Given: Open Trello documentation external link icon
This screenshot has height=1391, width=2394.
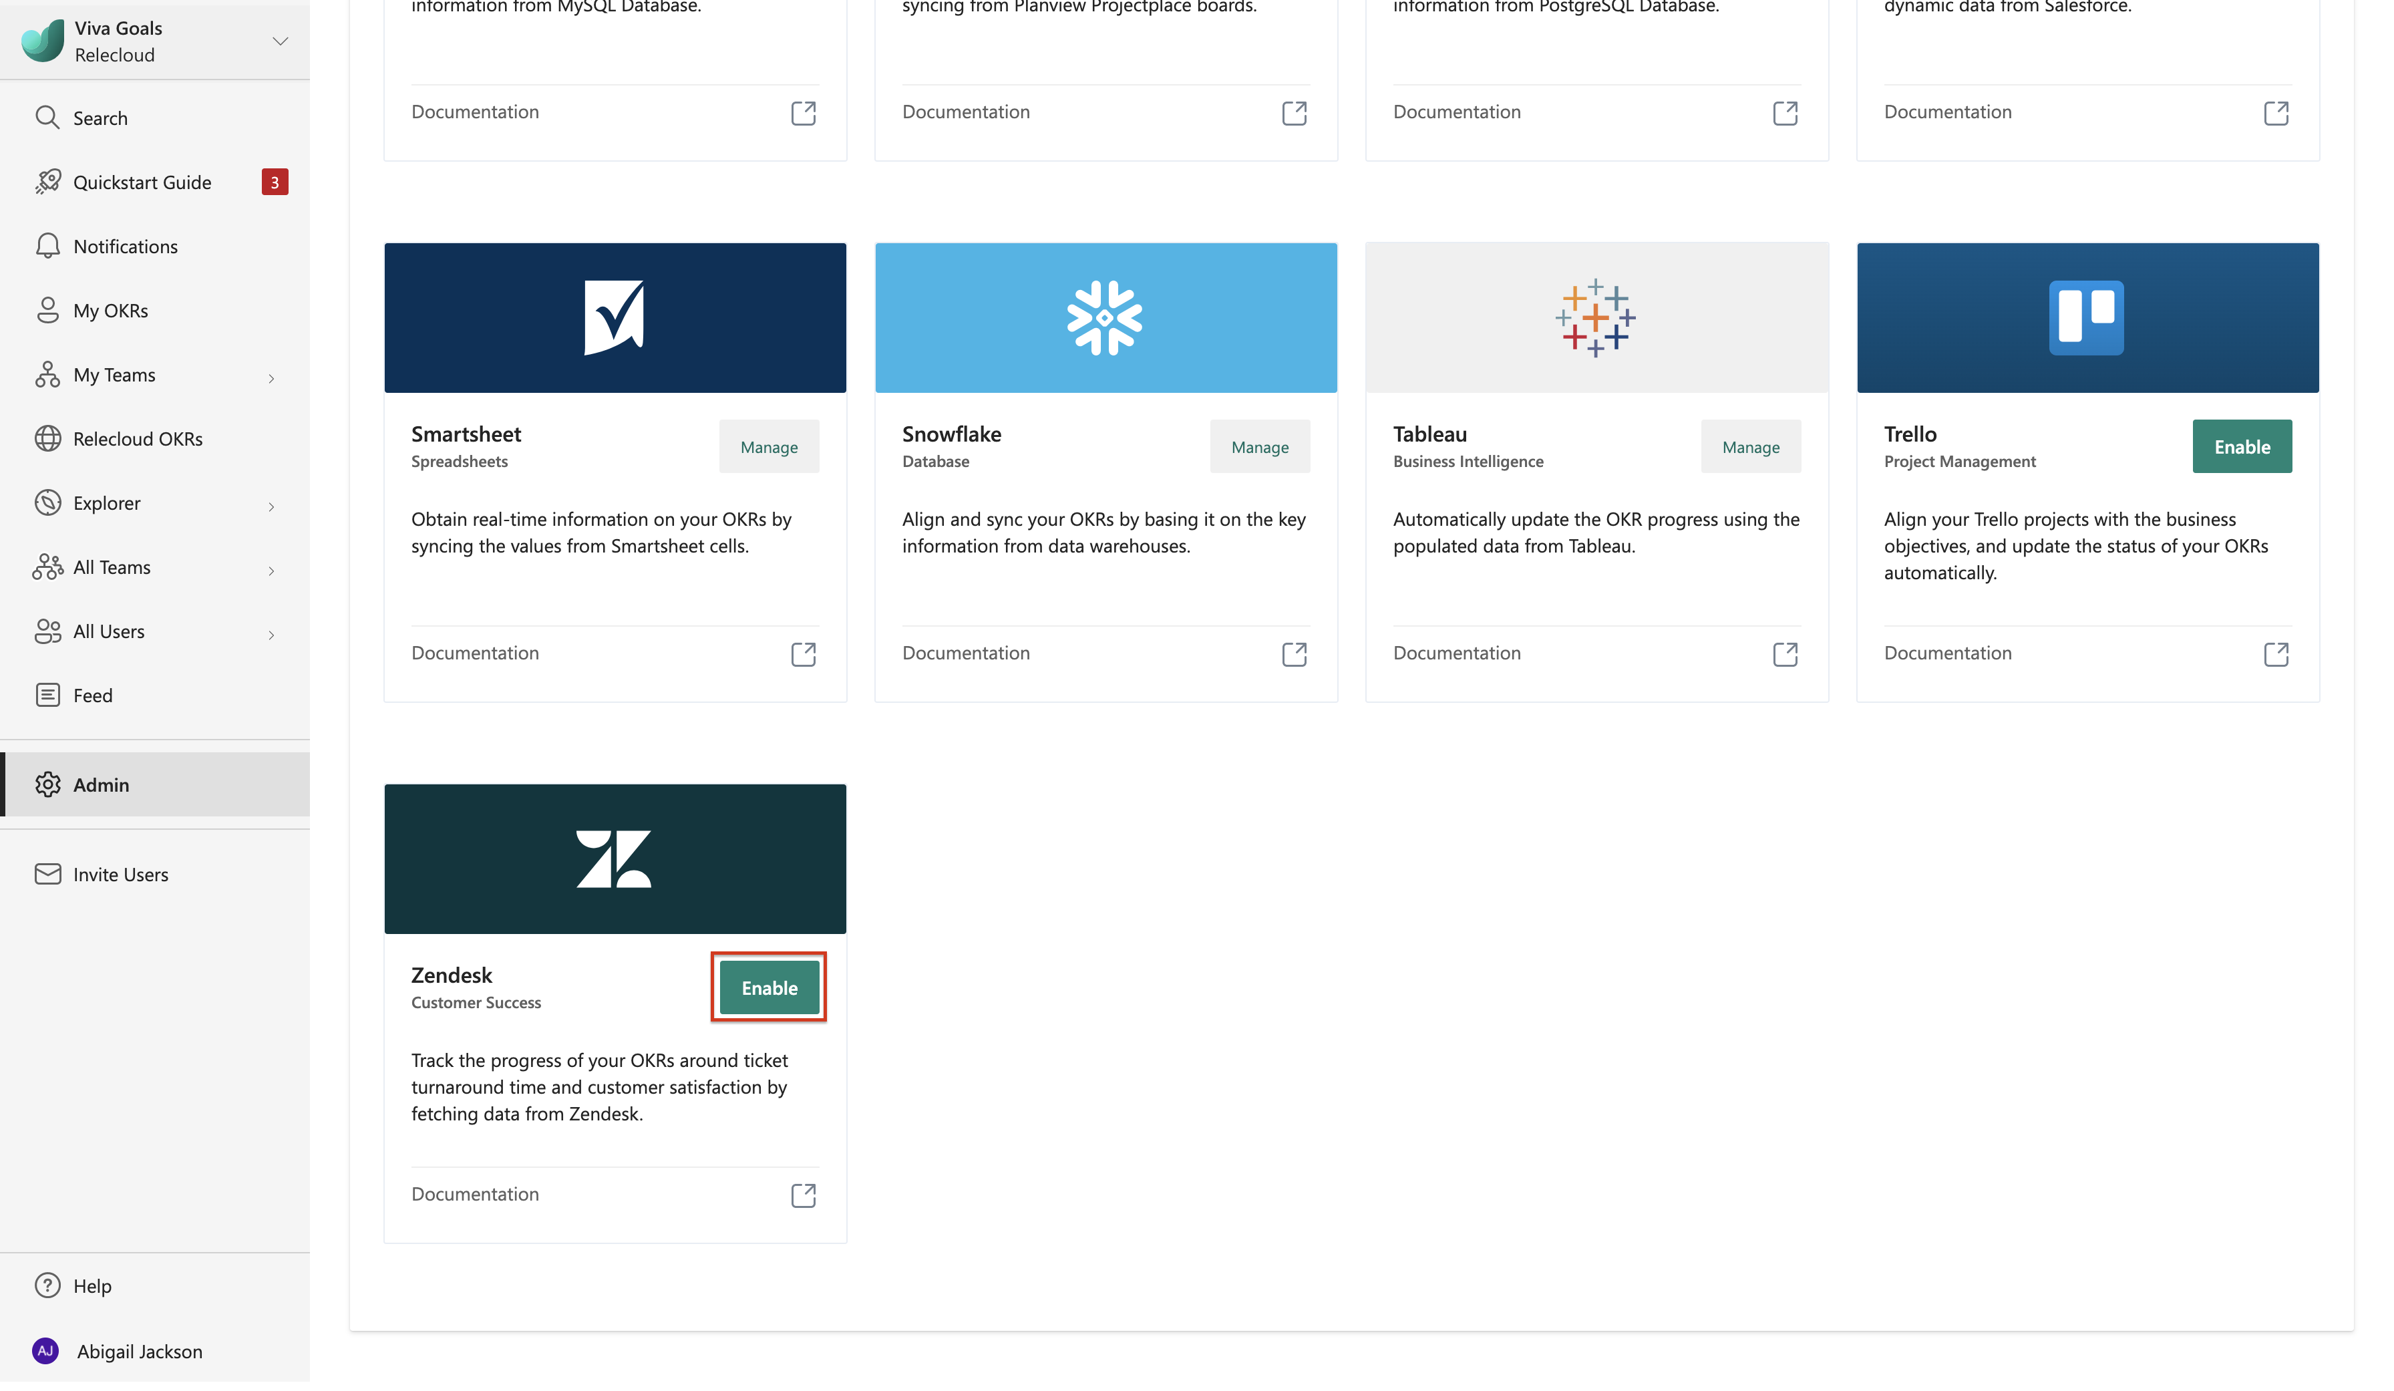Looking at the screenshot, I should click(x=2276, y=653).
